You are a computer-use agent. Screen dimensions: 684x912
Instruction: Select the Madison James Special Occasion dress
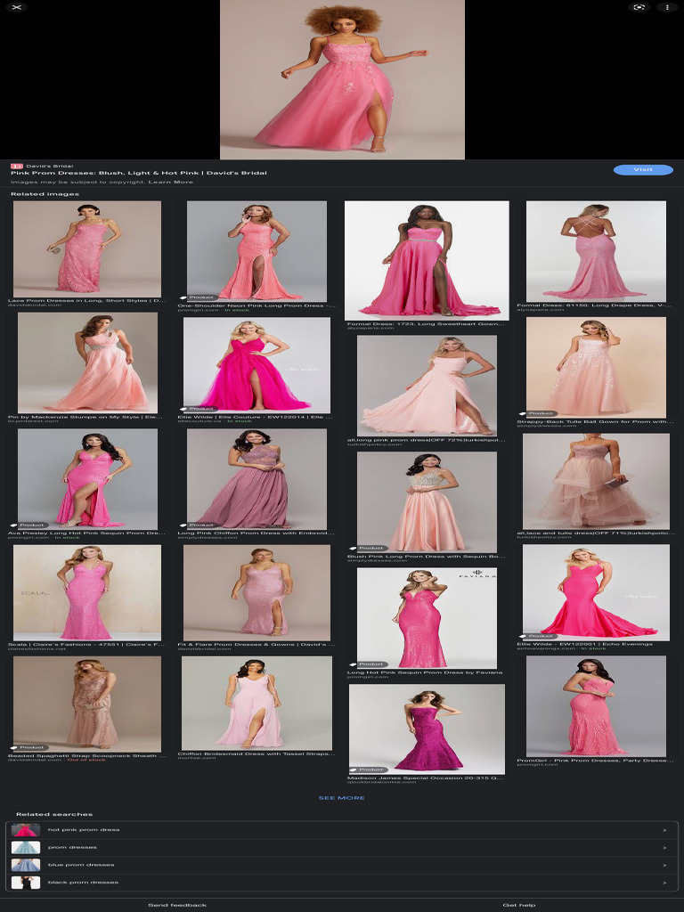(x=427, y=728)
